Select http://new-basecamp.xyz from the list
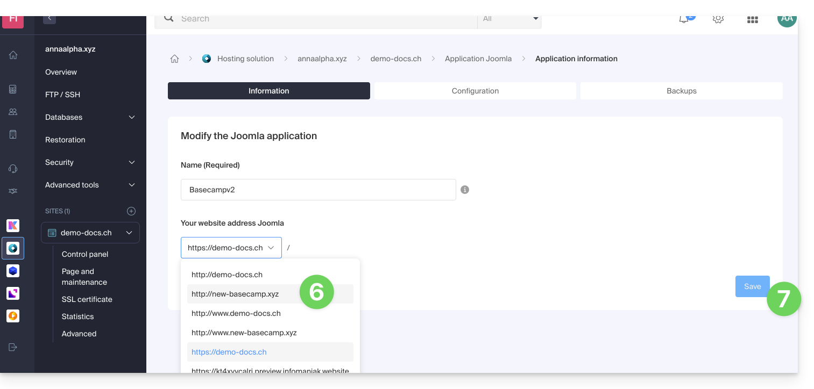Viewport: 814px width, 389px height. (236, 294)
